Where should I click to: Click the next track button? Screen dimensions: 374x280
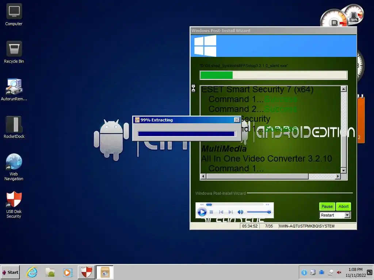click(230, 212)
